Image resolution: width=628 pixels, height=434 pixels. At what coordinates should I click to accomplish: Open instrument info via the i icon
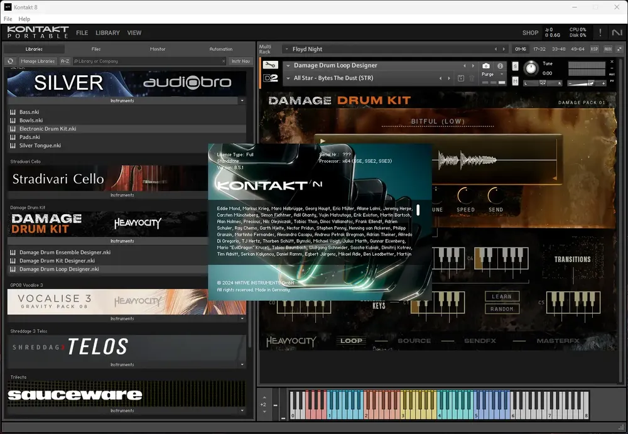tap(501, 66)
